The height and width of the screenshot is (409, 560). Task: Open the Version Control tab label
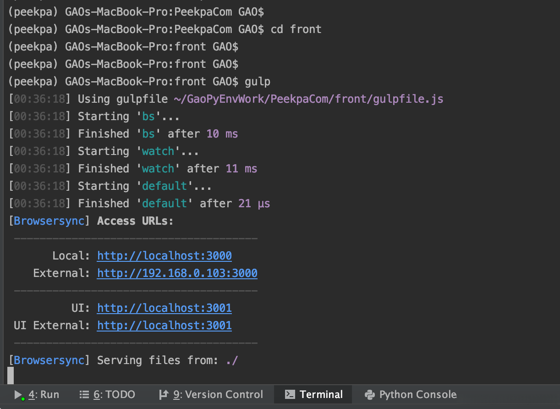[218, 395]
